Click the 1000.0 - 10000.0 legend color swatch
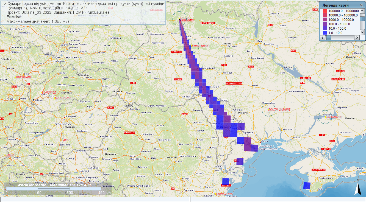Viewport: 366px width, 202px height. click(x=325, y=20)
